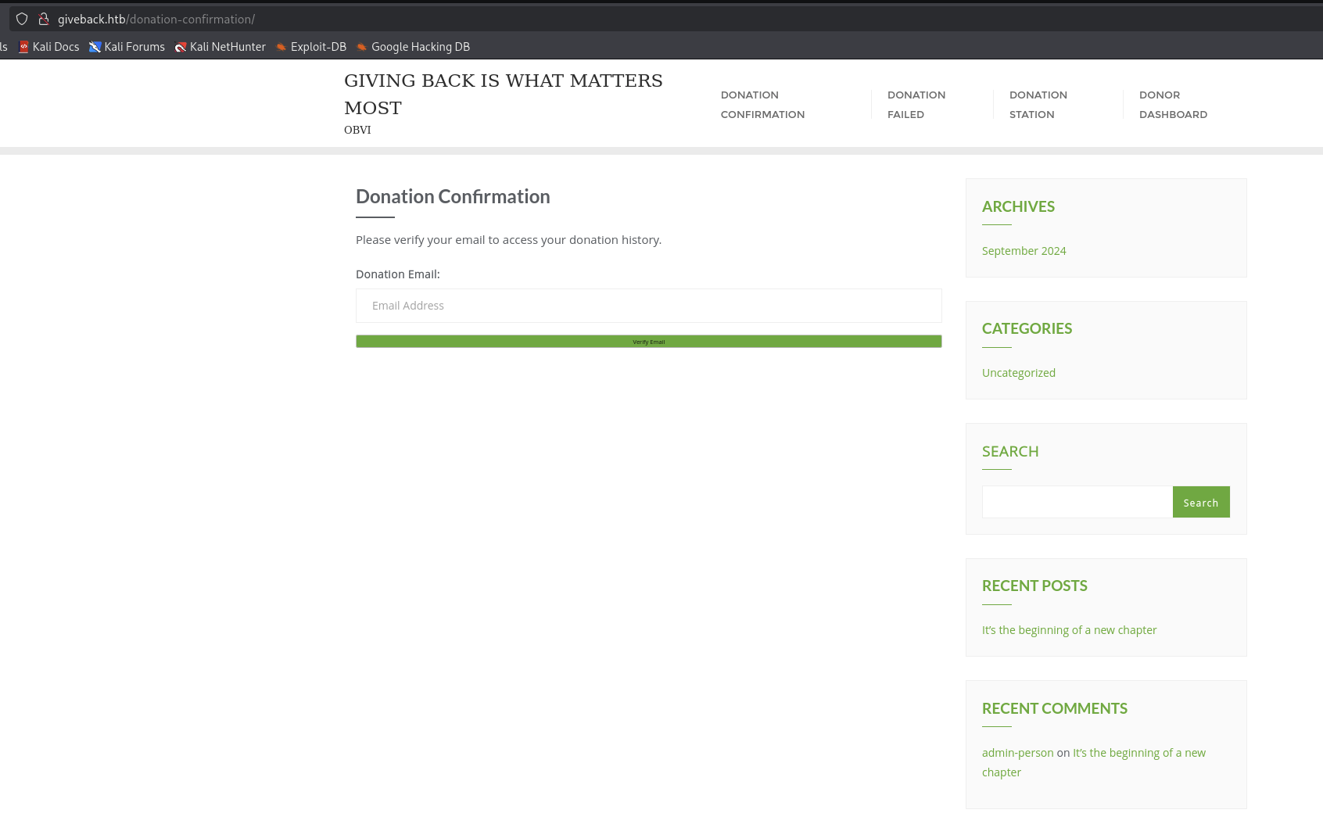Open the Kali NetHunter bookmark

220,46
